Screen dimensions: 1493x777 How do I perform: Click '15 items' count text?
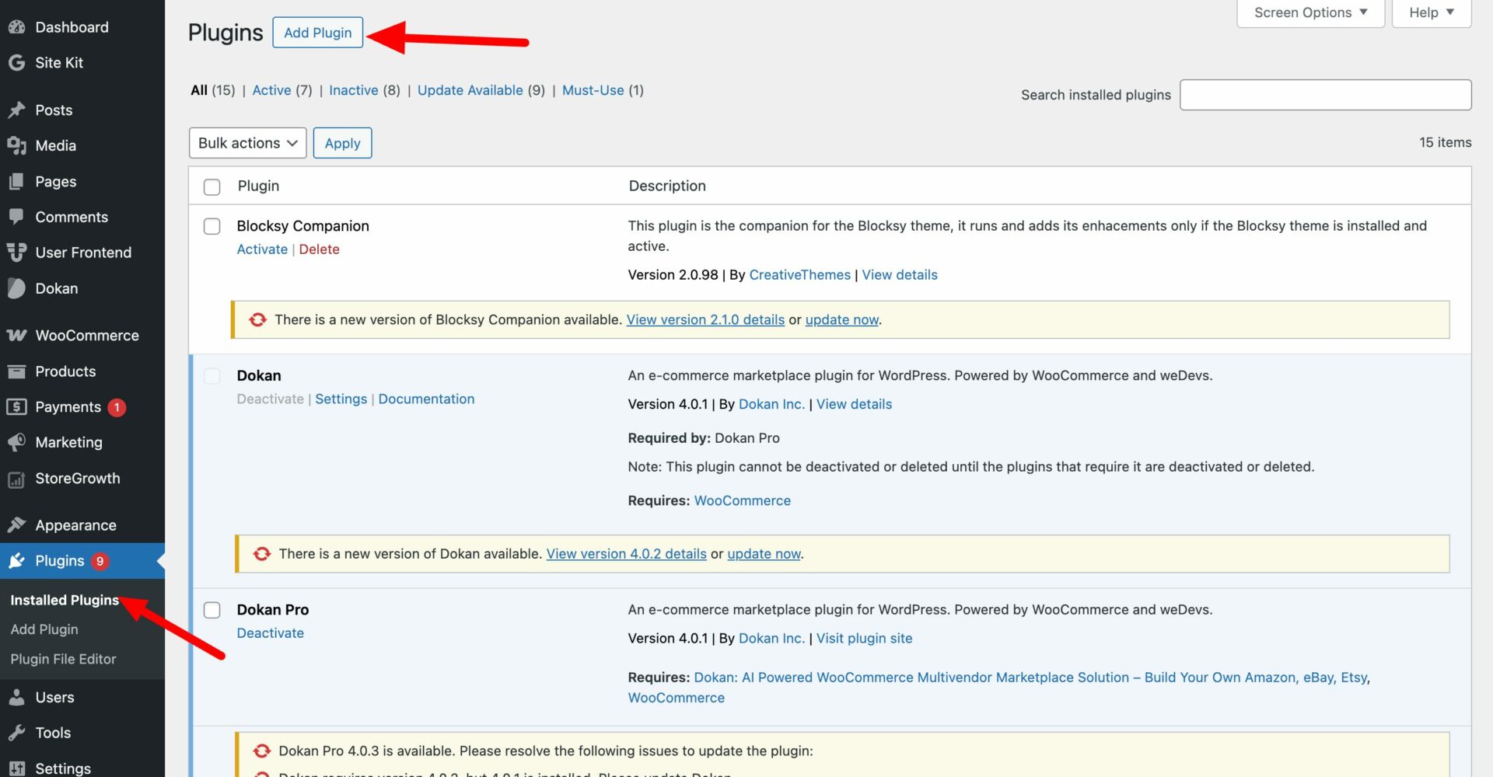tap(1445, 143)
